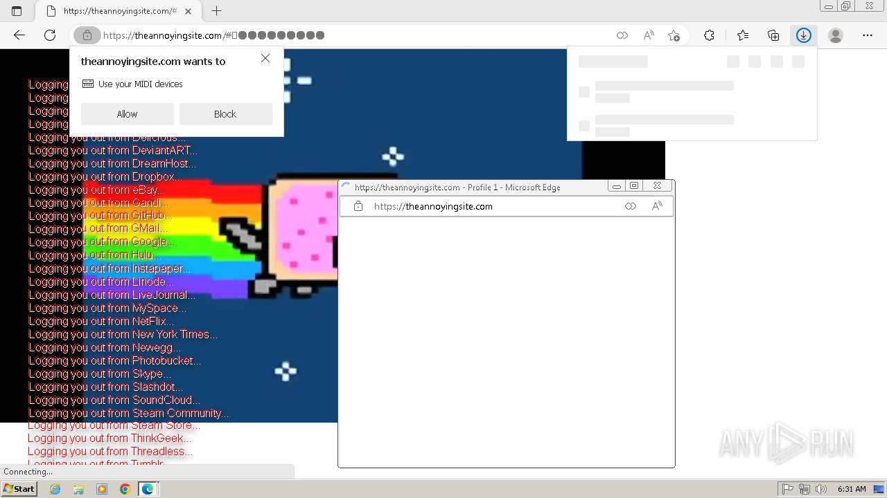Open immersive reader icon in popup window

coord(631,206)
